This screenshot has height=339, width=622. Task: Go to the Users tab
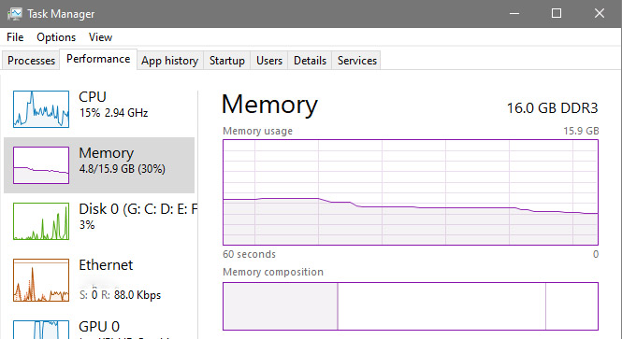click(x=269, y=61)
